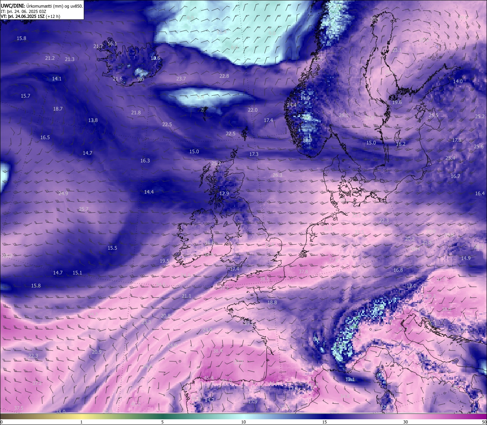Click the 50 tick on the color scale
The height and width of the screenshot is (425, 487).
pyautogui.click(x=484, y=422)
